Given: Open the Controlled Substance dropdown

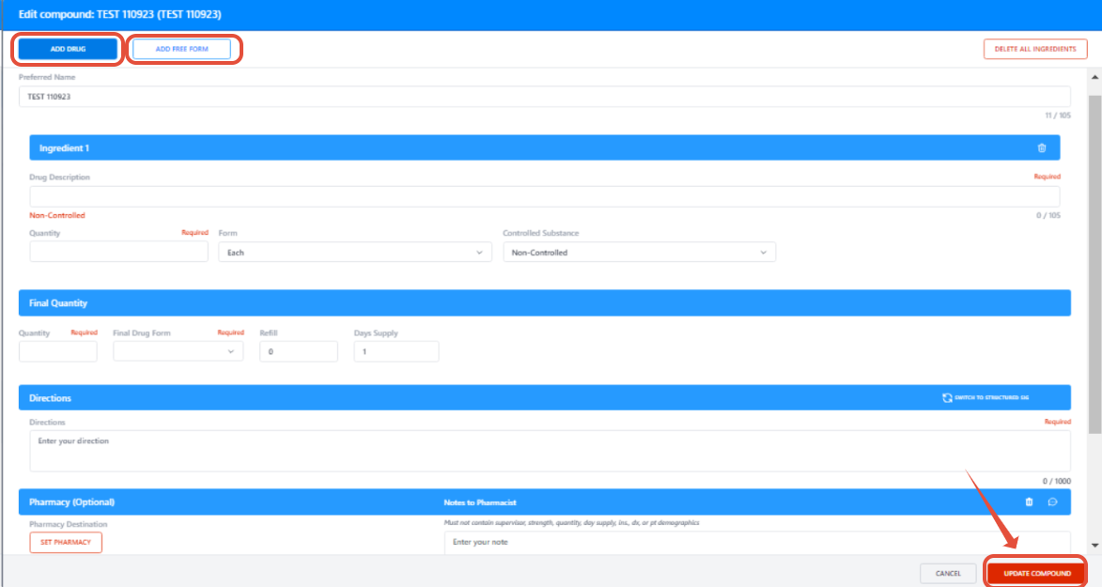Looking at the screenshot, I should coord(639,253).
